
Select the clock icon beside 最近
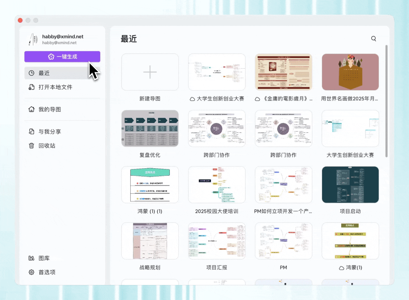tap(31, 73)
